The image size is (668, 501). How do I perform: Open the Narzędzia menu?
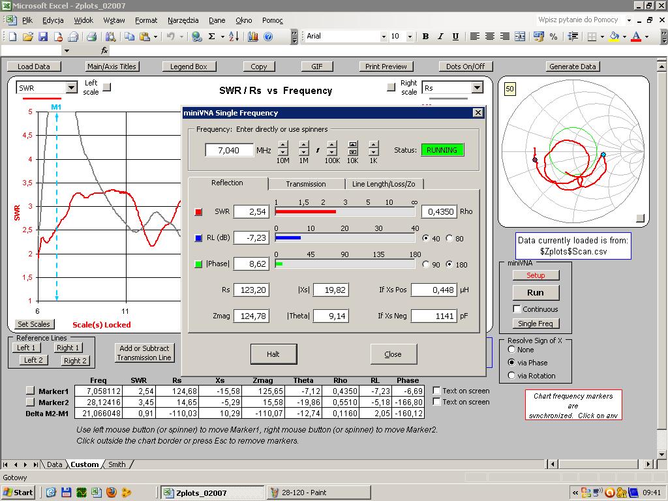tap(183, 20)
